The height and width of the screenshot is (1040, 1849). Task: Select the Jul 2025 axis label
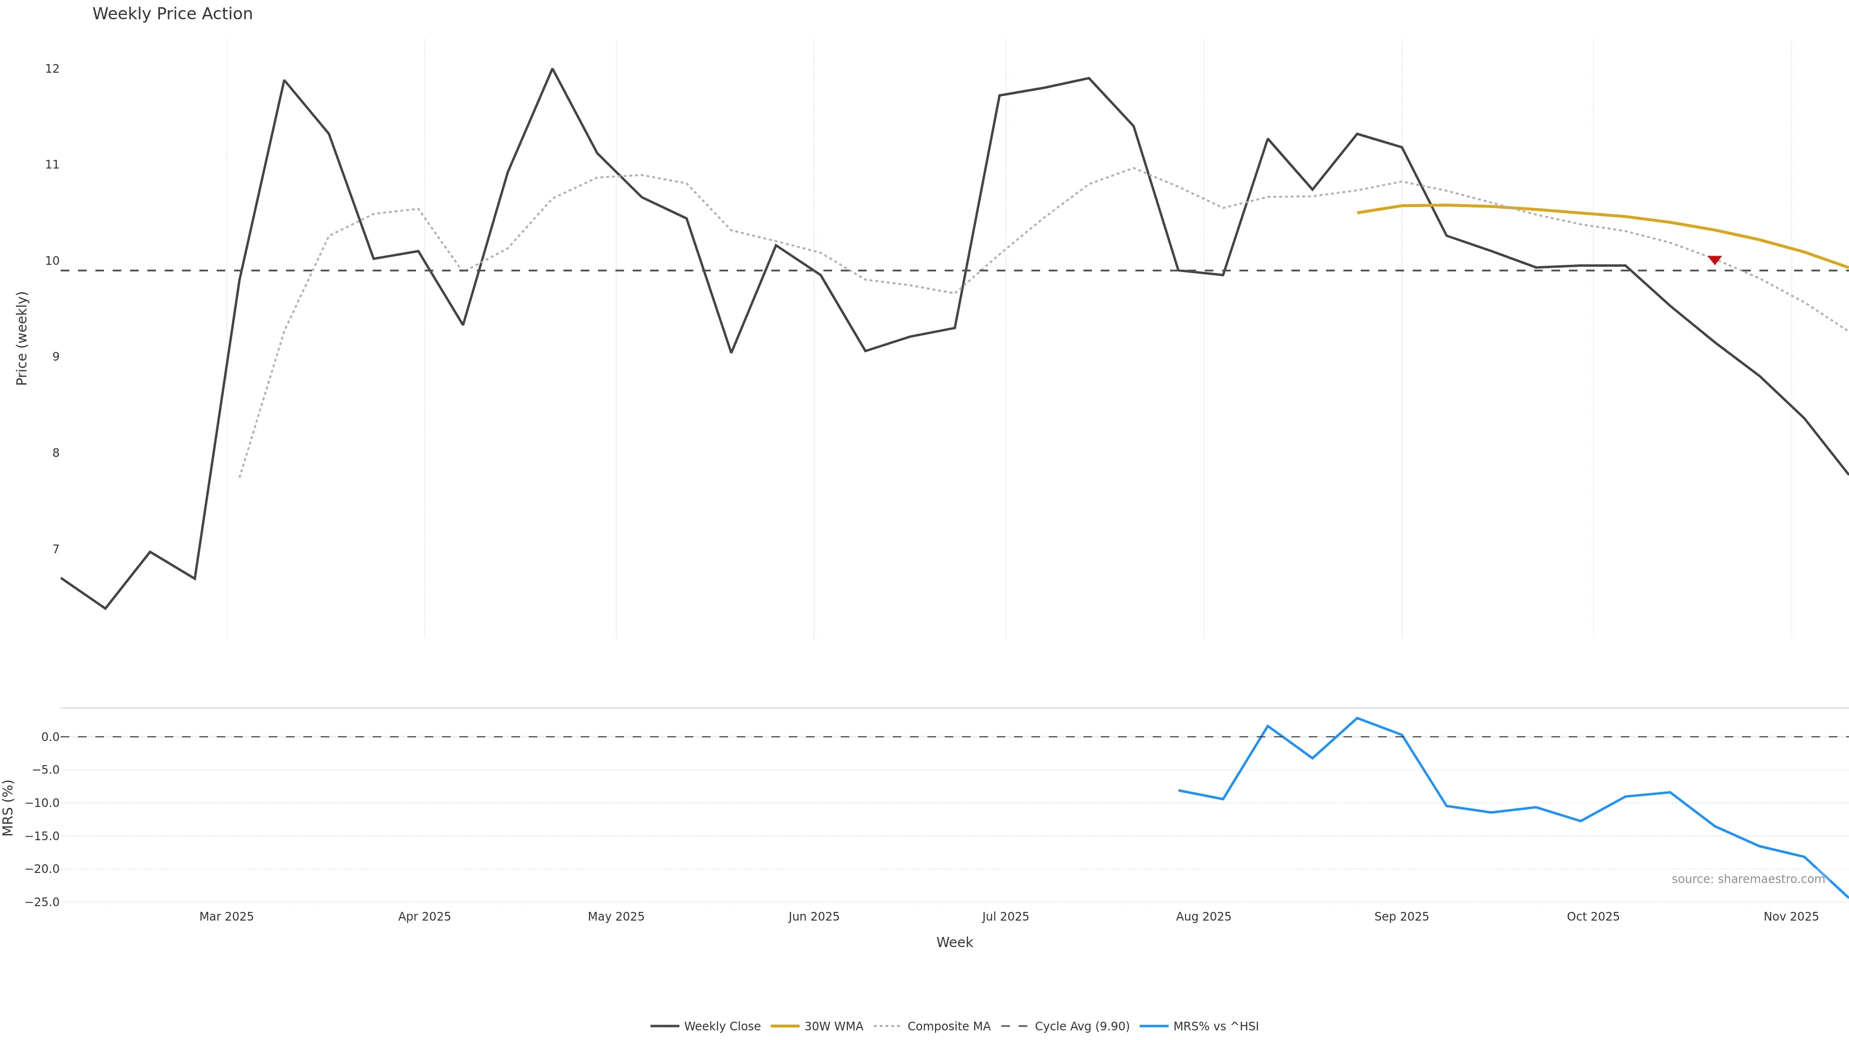pyautogui.click(x=1005, y=917)
